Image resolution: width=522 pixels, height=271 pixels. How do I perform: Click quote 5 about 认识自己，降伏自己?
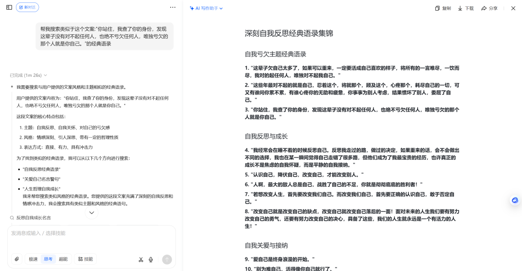(304, 174)
